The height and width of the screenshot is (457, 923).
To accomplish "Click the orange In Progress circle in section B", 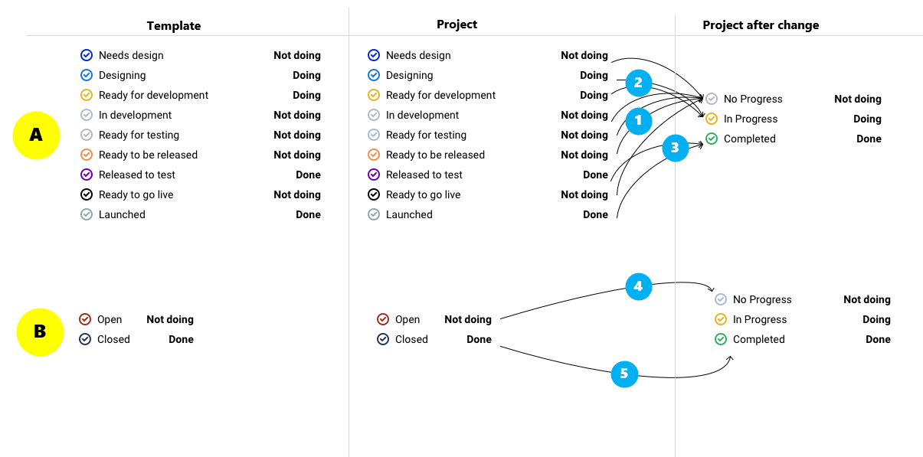I will pos(721,319).
